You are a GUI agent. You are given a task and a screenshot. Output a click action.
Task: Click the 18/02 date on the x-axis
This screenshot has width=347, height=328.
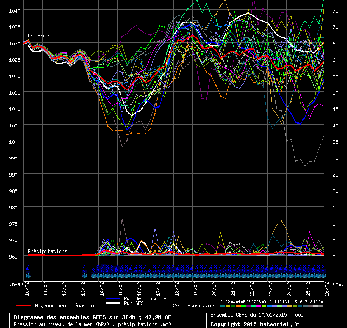[177, 286]
